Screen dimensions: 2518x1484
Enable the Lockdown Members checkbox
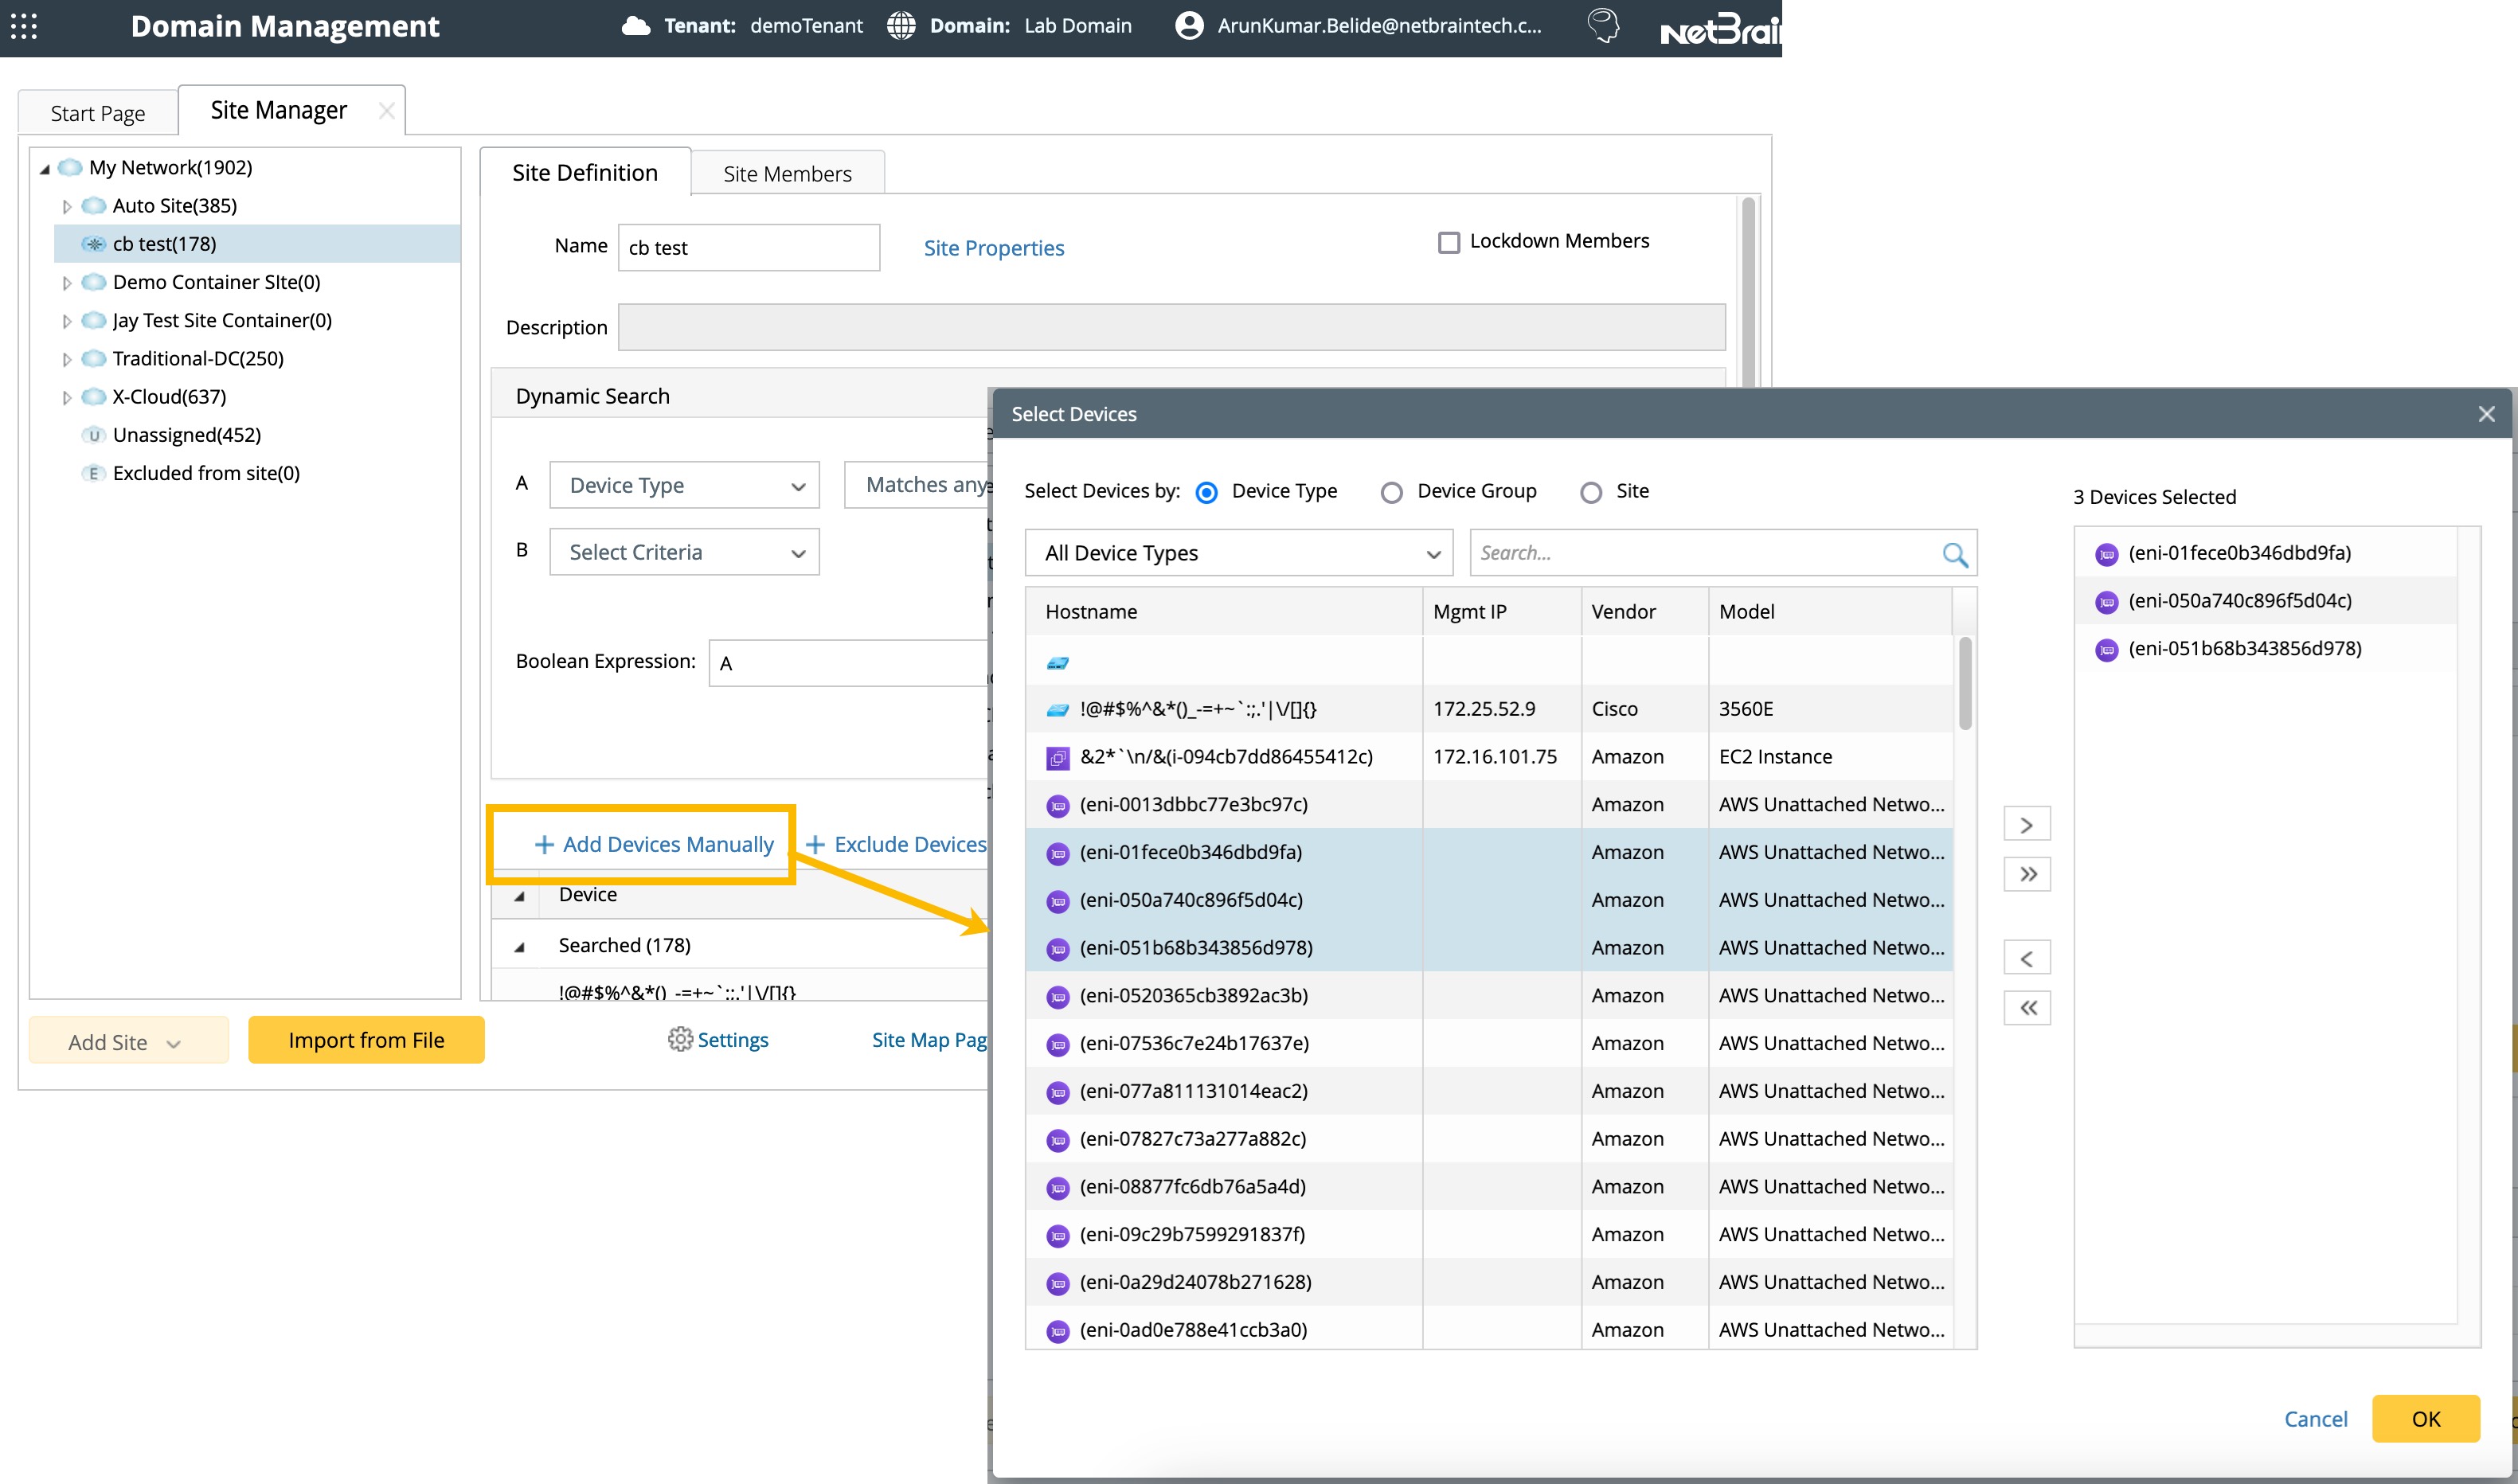1448,242
